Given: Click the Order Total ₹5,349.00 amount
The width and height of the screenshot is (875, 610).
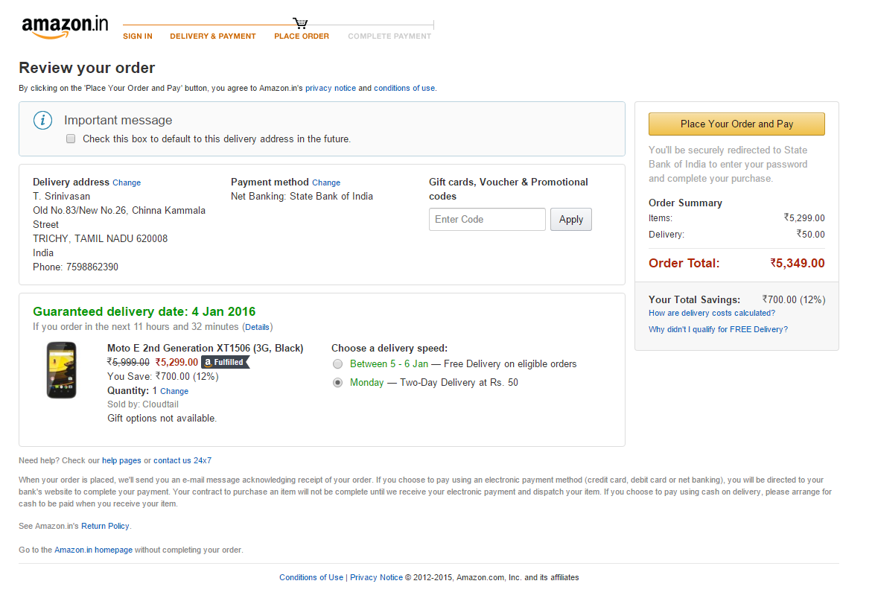Looking at the screenshot, I should tap(798, 263).
